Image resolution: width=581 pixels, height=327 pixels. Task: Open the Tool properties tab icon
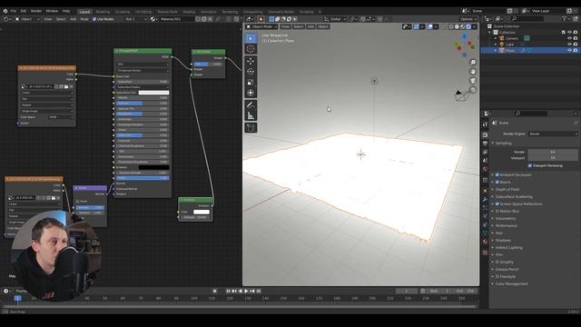click(x=485, y=124)
